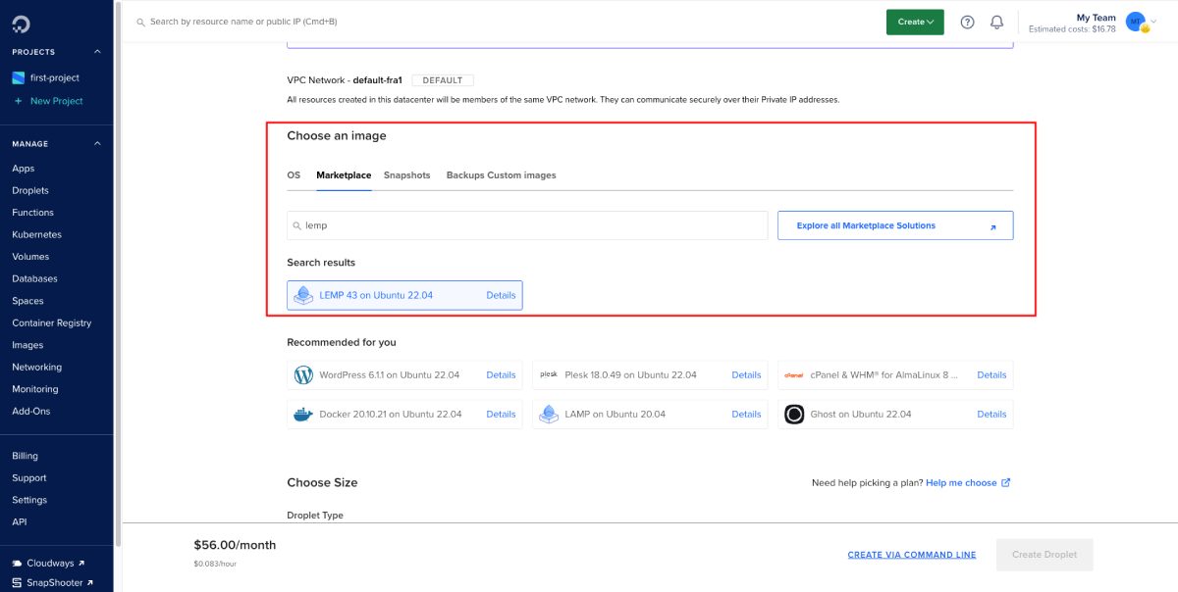The width and height of the screenshot is (1178, 592).
Task: Switch to the Snapshots tab
Action: tap(406, 175)
